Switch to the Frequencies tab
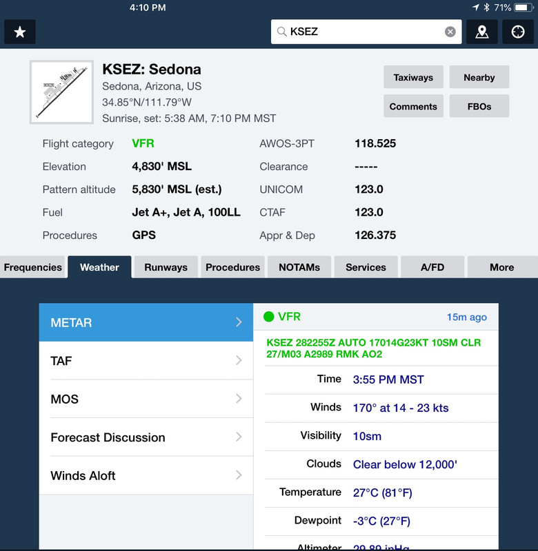This screenshot has height=551, width=538. pyautogui.click(x=32, y=267)
